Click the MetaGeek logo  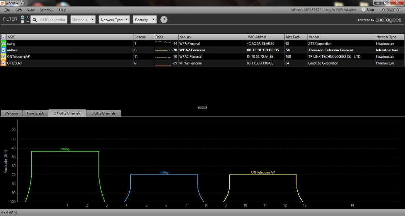pos(389,20)
